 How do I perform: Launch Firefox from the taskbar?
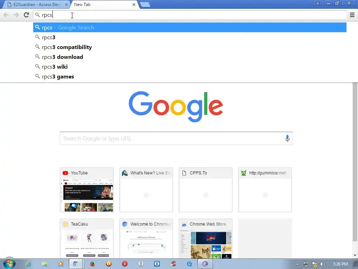92,264
